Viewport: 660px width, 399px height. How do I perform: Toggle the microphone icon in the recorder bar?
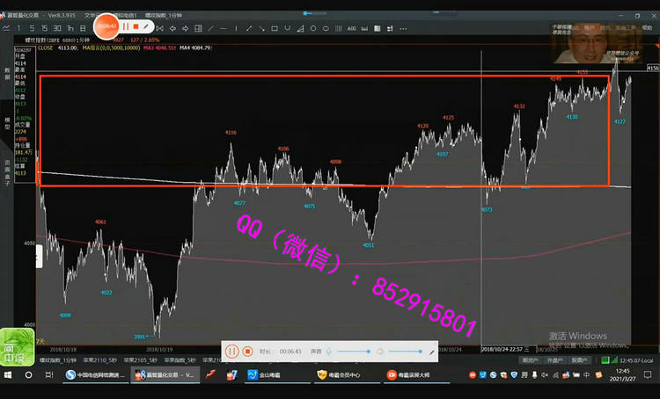coord(328,351)
